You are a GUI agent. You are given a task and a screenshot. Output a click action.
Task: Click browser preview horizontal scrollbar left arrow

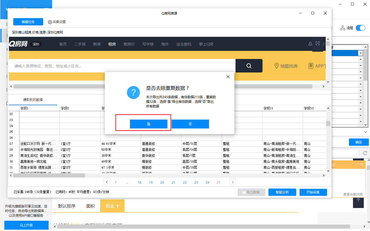pyautogui.click(x=11, y=87)
